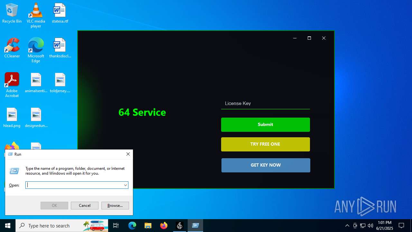Open network status tray icon
This screenshot has width=412, height=232.
[363, 226]
